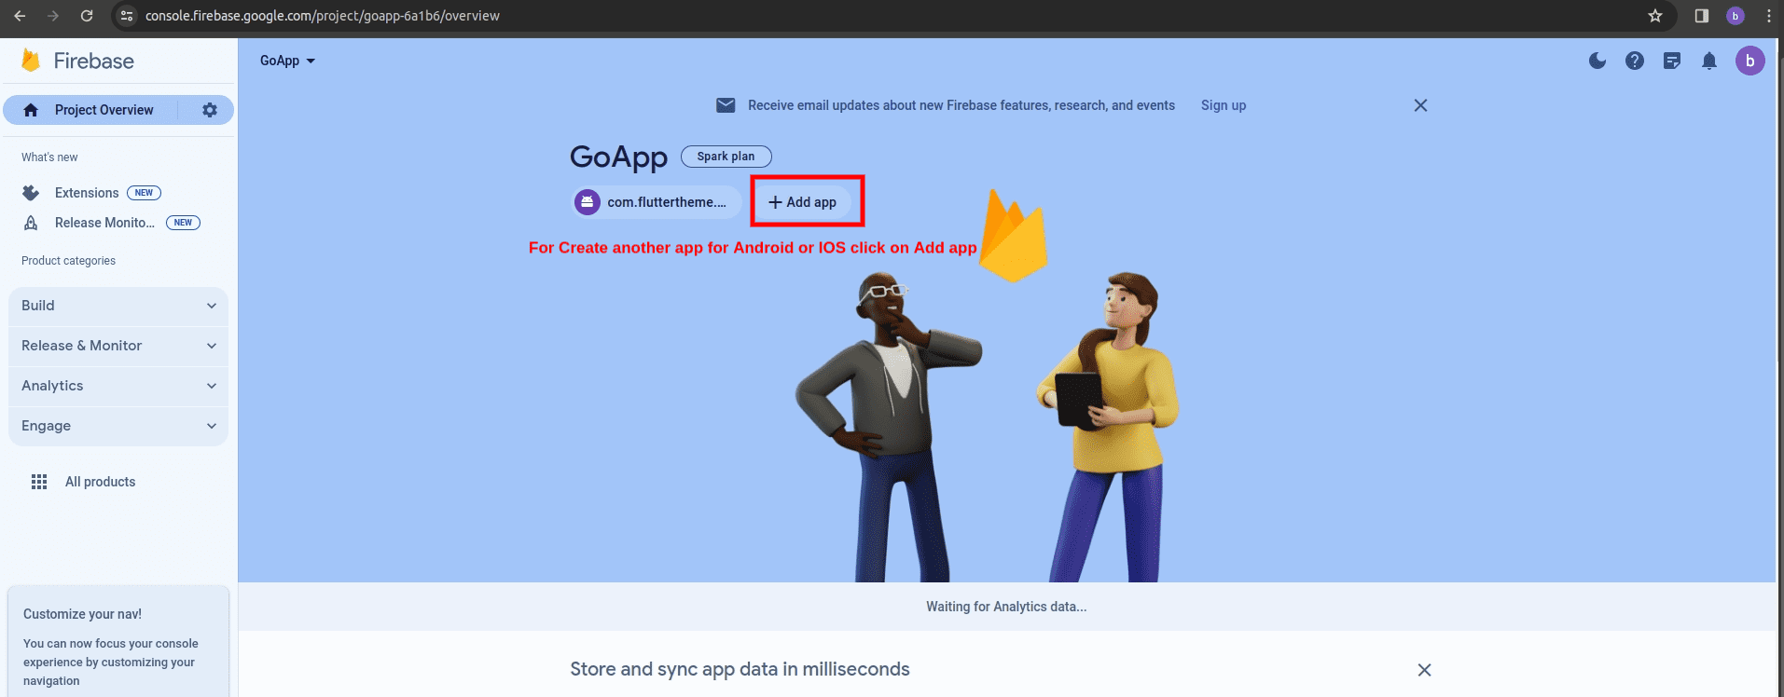Bookmark this page with star icon
Image resolution: width=1784 pixels, height=697 pixels.
1654,16
